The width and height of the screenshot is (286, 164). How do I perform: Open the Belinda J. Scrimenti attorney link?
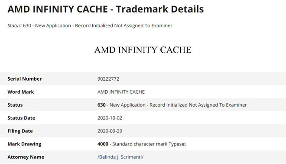click(x=120, y=157)
